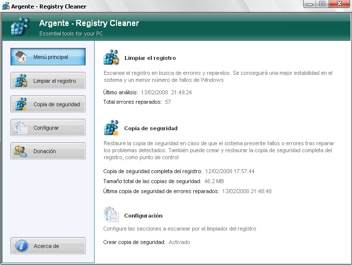Click the 12/02/2008 17:57:44 backup date
The height and width of the screenshot is (265, 352).
(x=230, y=171)
